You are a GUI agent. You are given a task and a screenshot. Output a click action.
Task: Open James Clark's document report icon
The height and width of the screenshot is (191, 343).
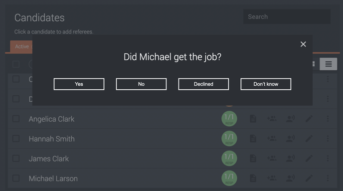pyautogui.click(x=253, y=159)
